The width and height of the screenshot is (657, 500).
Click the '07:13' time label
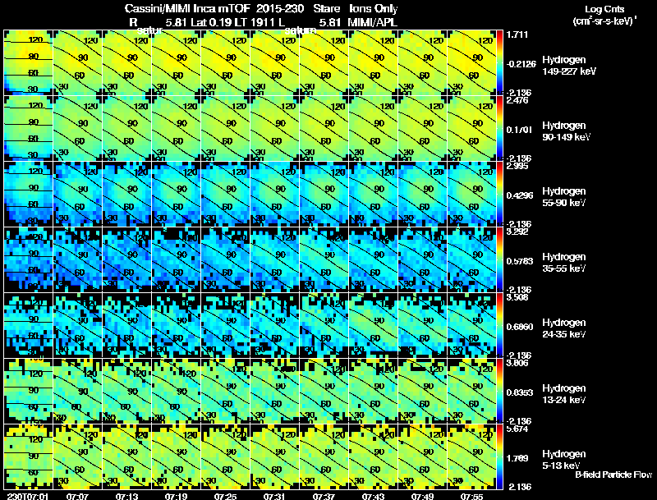point(126,496)
